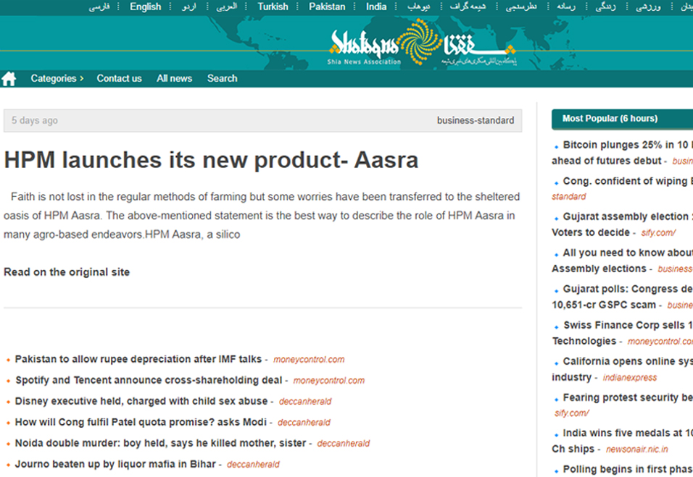Open Spotify and Tencent cross-shareholding article
Image resolution: width=693 pixels, height=477 pixels.
(149, 380)
